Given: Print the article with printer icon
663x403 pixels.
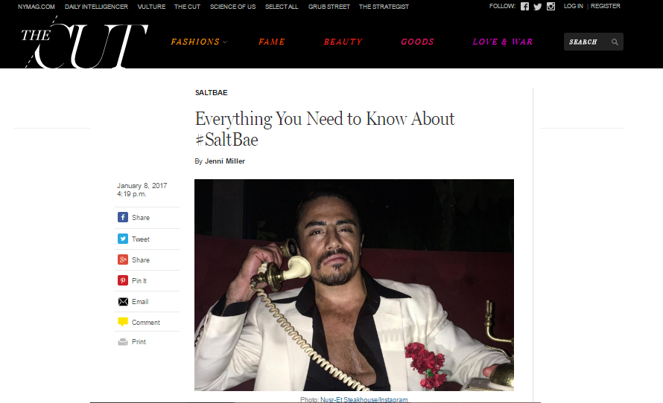Looking at the screenshot, I should click(123, 342).
